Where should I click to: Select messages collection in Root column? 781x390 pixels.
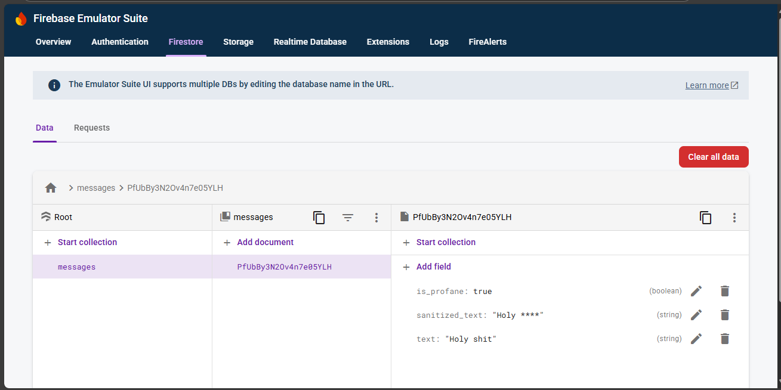tap(76, 267)
